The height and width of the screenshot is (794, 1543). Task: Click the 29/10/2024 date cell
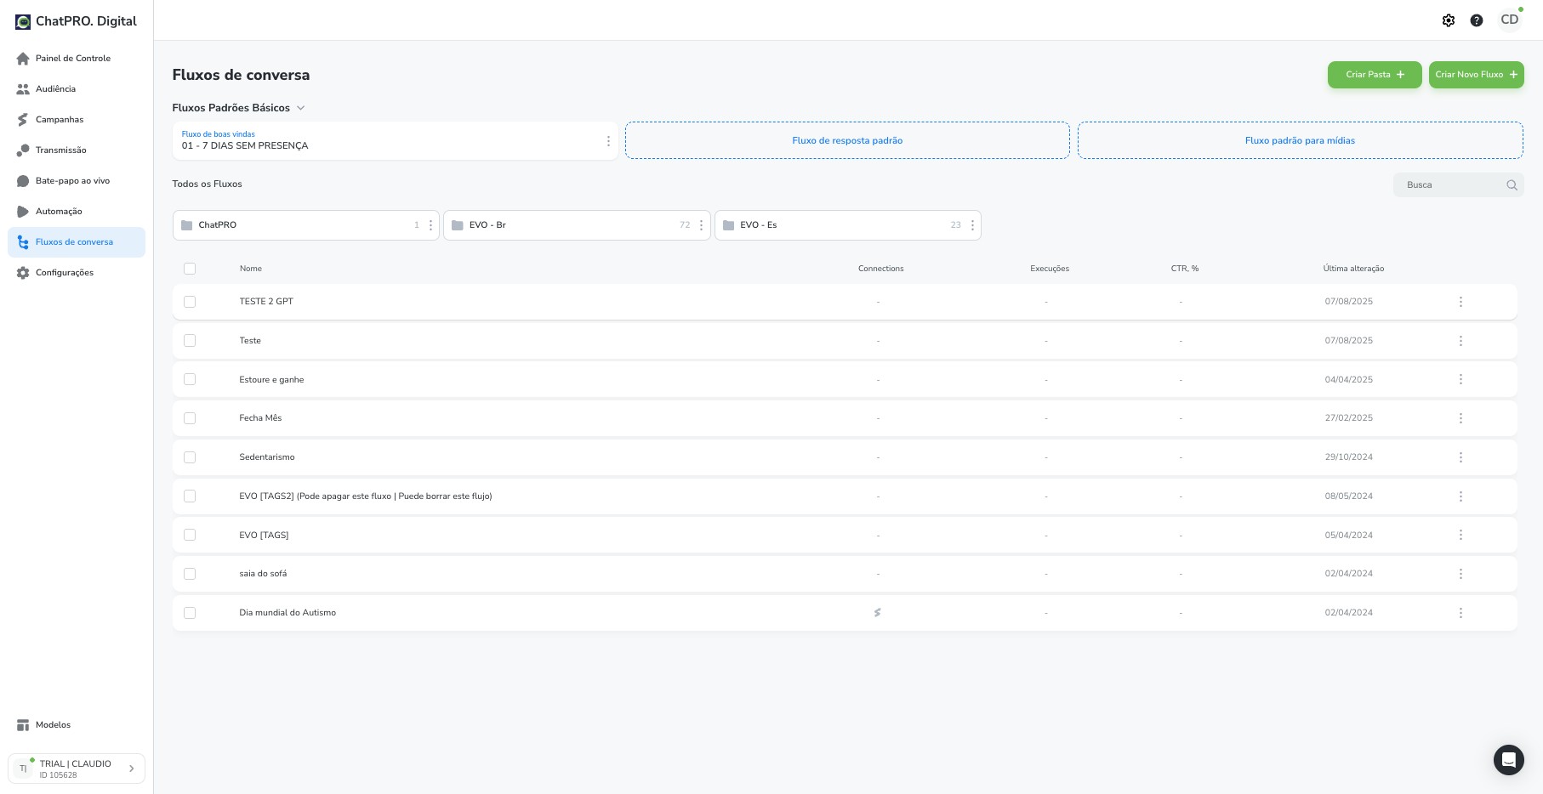pyautogui.click(x=1348, y=457)
